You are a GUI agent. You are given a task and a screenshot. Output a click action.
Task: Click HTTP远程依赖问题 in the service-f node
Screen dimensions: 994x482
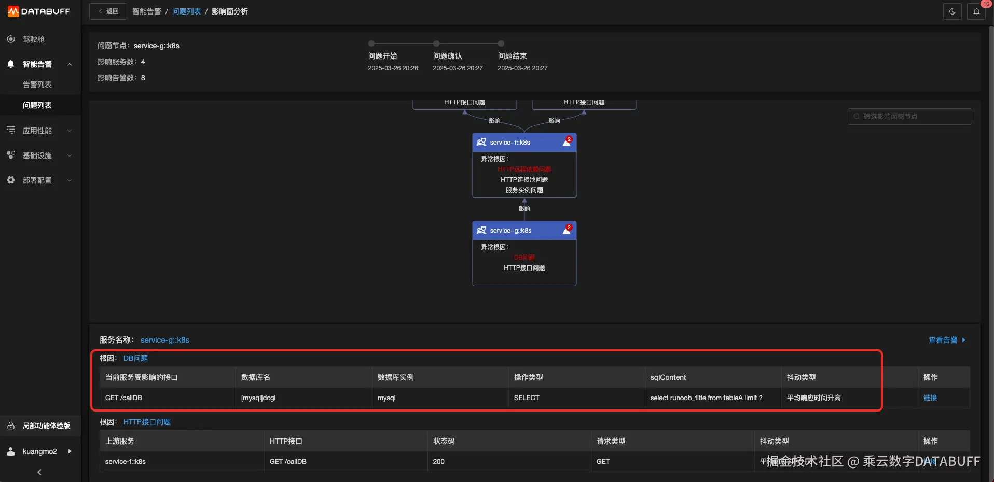(524, 169)
